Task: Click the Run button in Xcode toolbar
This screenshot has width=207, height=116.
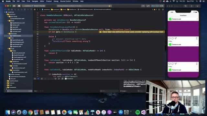Action: [14, 6]
